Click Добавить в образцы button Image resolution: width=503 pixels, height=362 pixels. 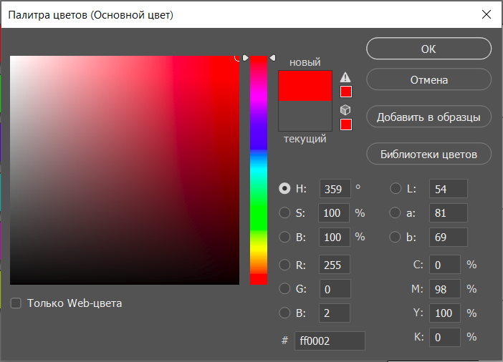click(x=428, y=117)
